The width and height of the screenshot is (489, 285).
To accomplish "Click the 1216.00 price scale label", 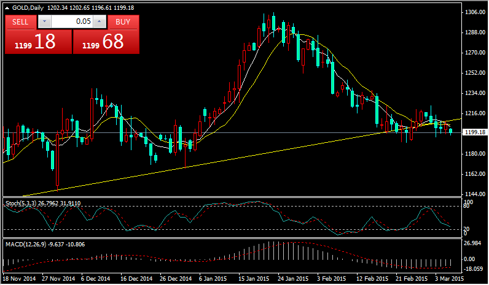I will coord(475,113).
